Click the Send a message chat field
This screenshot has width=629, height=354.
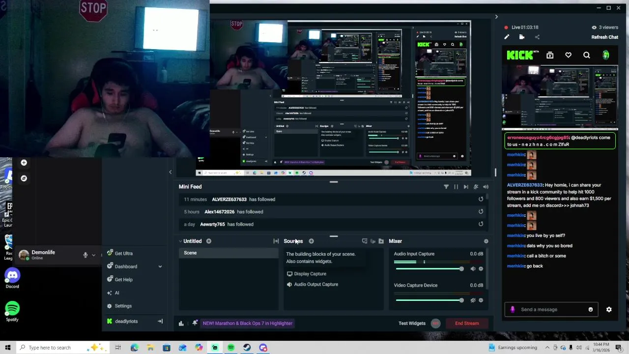tap(551, 309)
